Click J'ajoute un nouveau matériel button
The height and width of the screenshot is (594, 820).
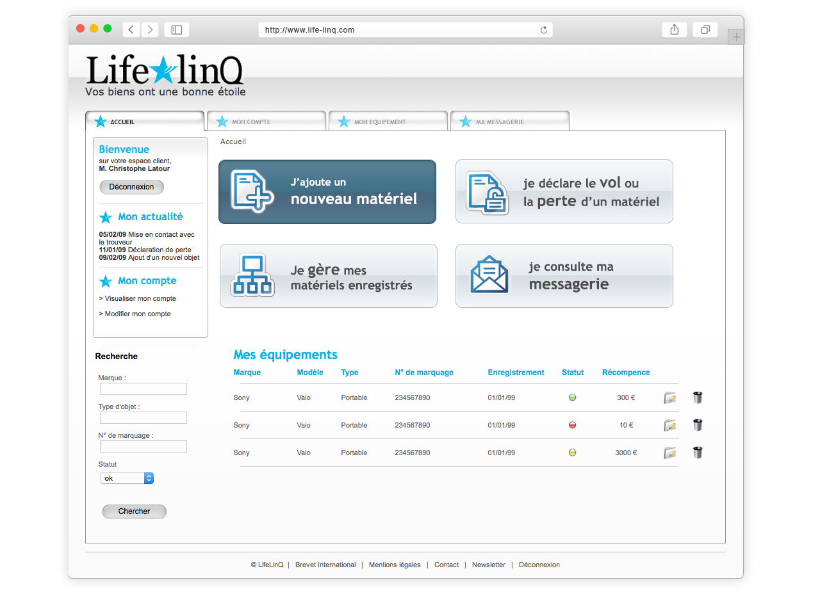327,192
